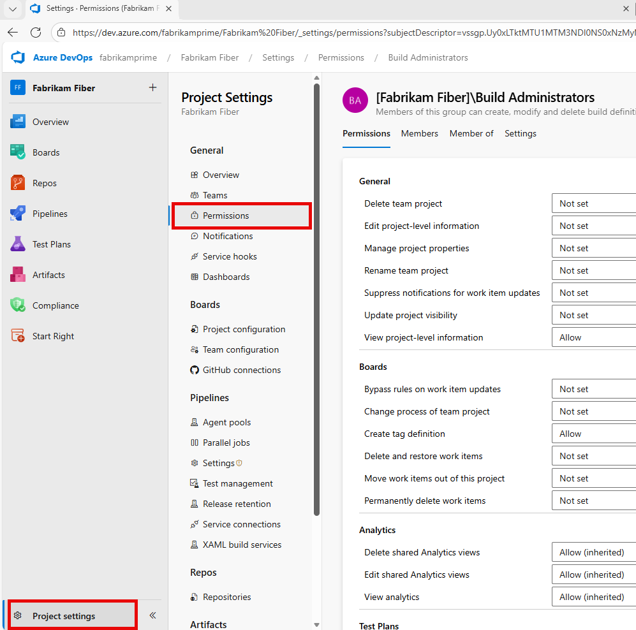Switch to the Members tab
This screenshot has height=630, width=636.
[419, 133]
